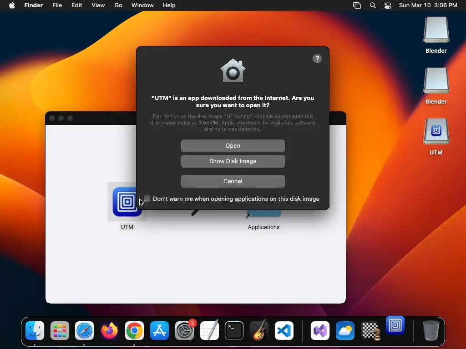Image resolution: width=466 pixels, height=349 pixels.
Task: Open System Settings from the Dock
Action: click(x=184, y=331)
